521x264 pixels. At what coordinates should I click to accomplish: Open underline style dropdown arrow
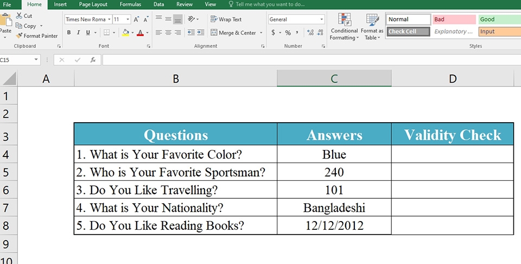pos(96,33)
